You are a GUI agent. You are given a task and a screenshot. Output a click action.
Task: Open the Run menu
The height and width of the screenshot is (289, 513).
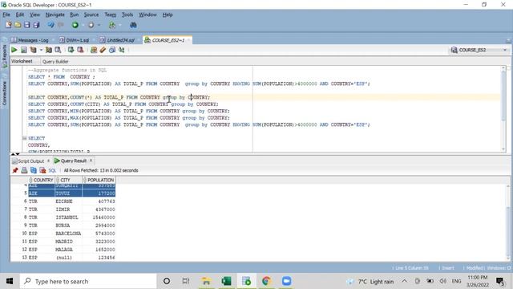tap(75, 14)
